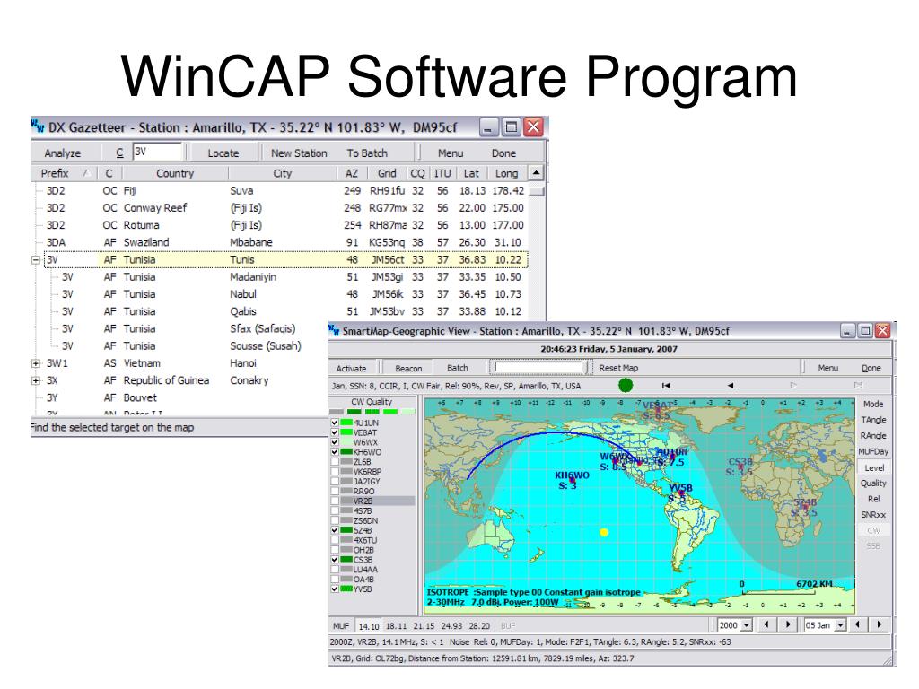Uncheck the 4U1UN beacon checkbox
Image resolution: width=919 pixels, height=689 pixels.
tap(335, 423)
